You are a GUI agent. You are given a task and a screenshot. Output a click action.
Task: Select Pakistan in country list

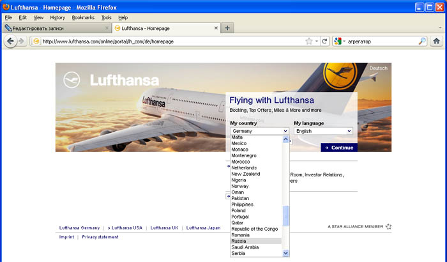tap(256, 198)
